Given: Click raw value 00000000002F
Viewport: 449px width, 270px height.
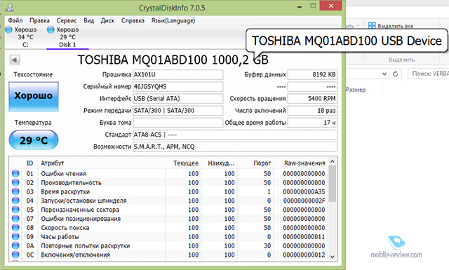Looking at the screenshot, I should 304,201.
